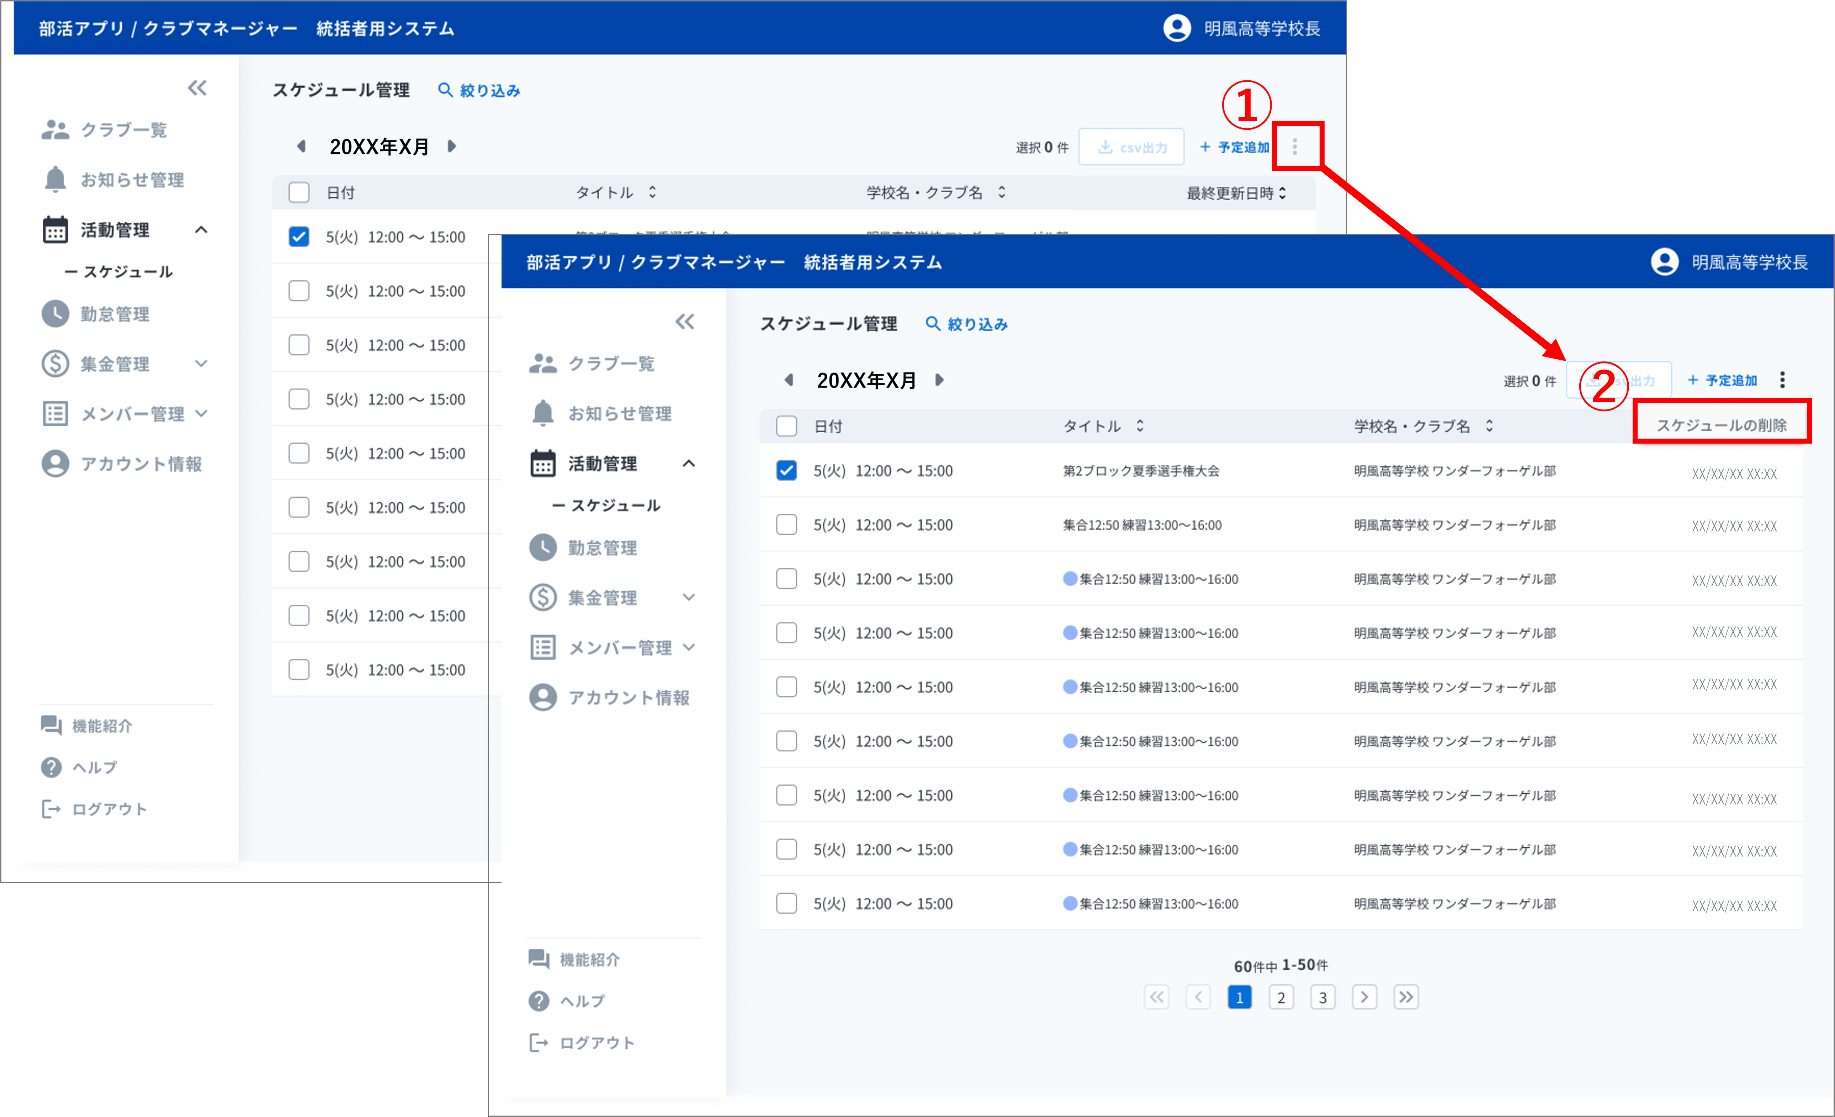Image resolution: width=1835 pixels, height=1117 pixels.
Task: Collapse 活動管理 section in front sidebar
Action: [x=689, y=463]
